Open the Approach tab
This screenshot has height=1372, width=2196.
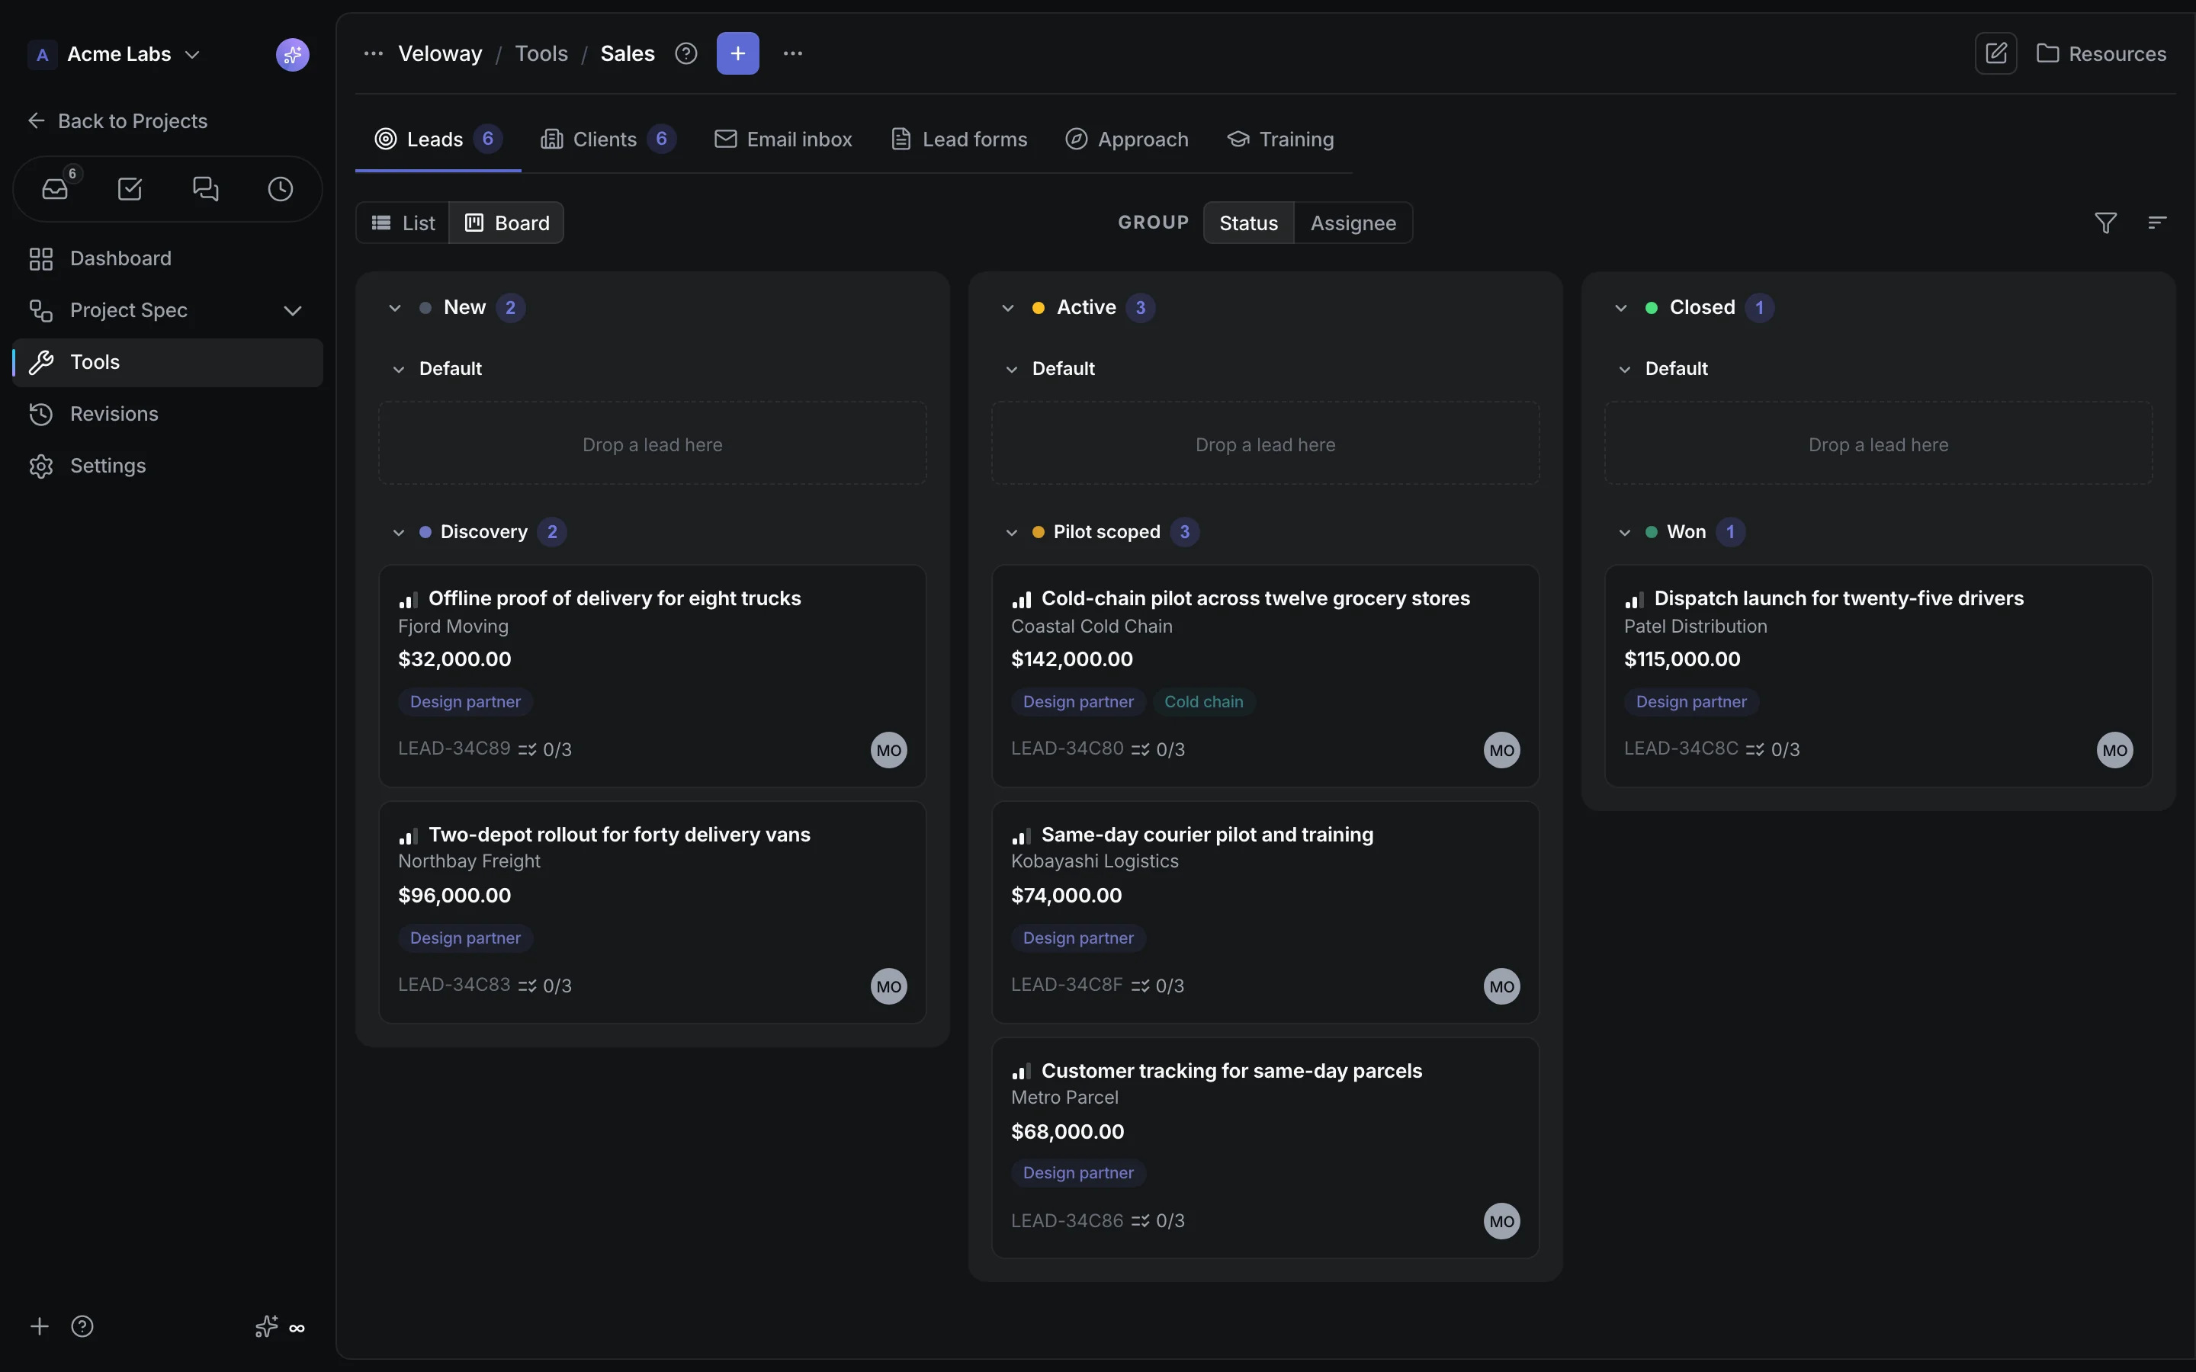tap(1126, 139)
